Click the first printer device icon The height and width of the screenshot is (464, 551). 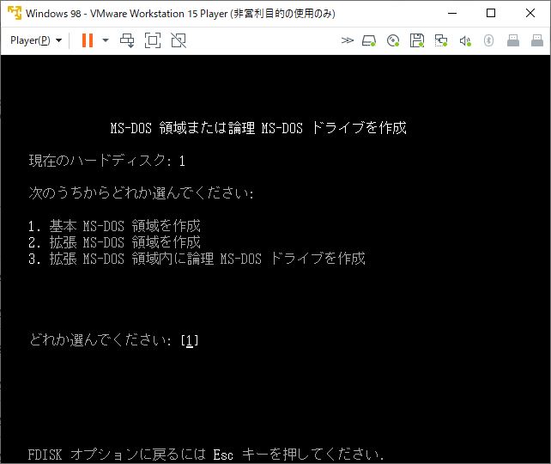pos(513,40)
